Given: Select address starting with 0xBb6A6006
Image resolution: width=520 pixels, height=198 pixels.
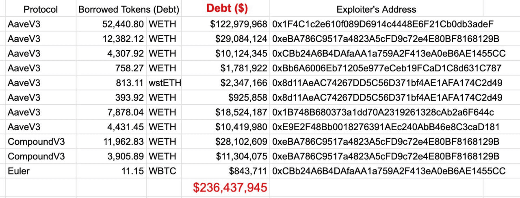Looking at the screenshot, I should click(387, 68).
